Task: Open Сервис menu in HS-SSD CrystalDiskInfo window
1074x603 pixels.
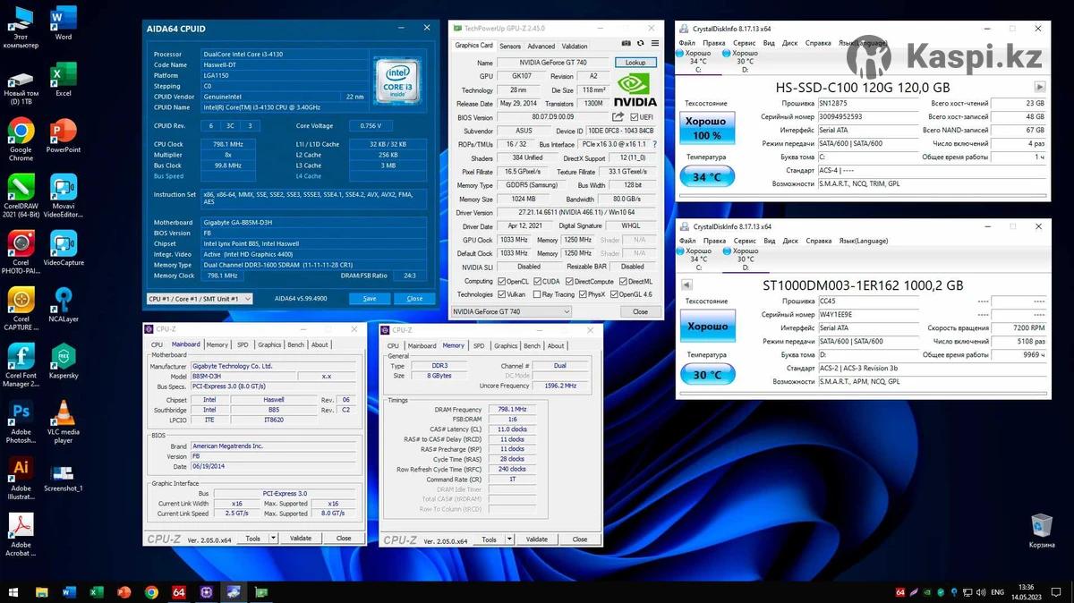Action: (x=745, y=42)
